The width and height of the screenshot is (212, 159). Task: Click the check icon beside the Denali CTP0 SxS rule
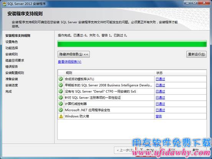61,91
